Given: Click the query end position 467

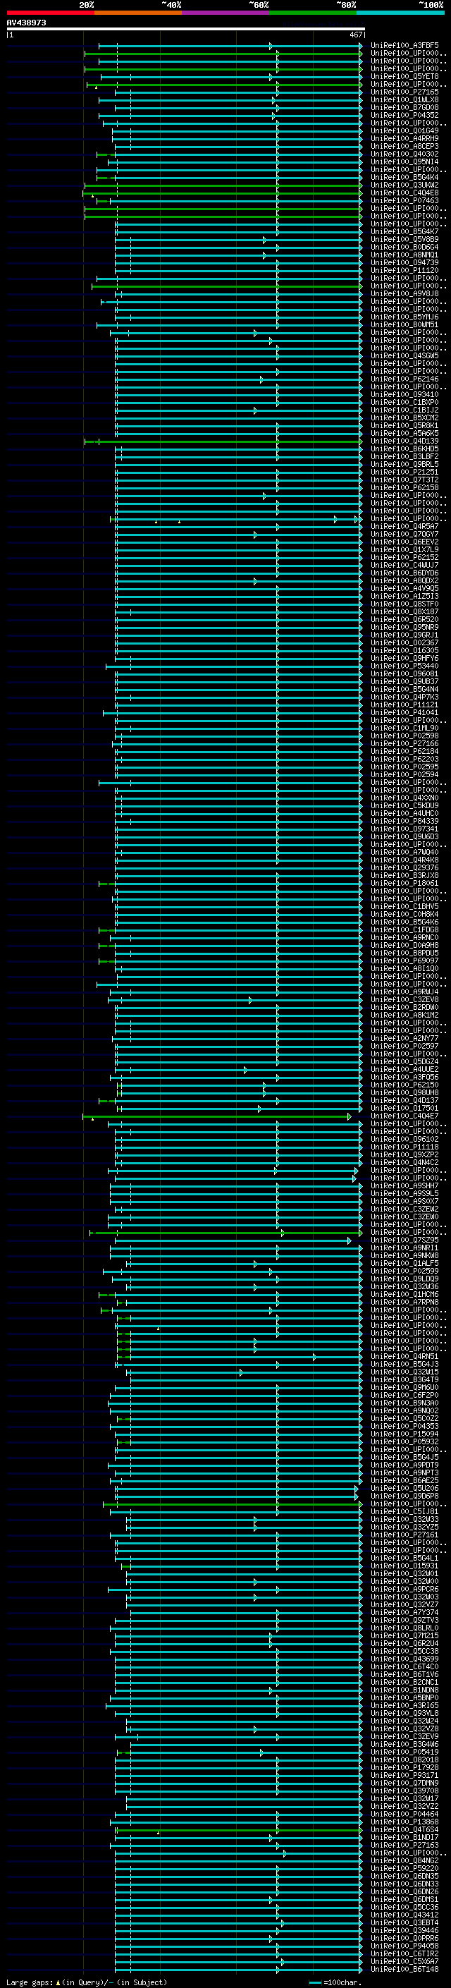Looking at the screenshot, I should (x=356, y=35).
